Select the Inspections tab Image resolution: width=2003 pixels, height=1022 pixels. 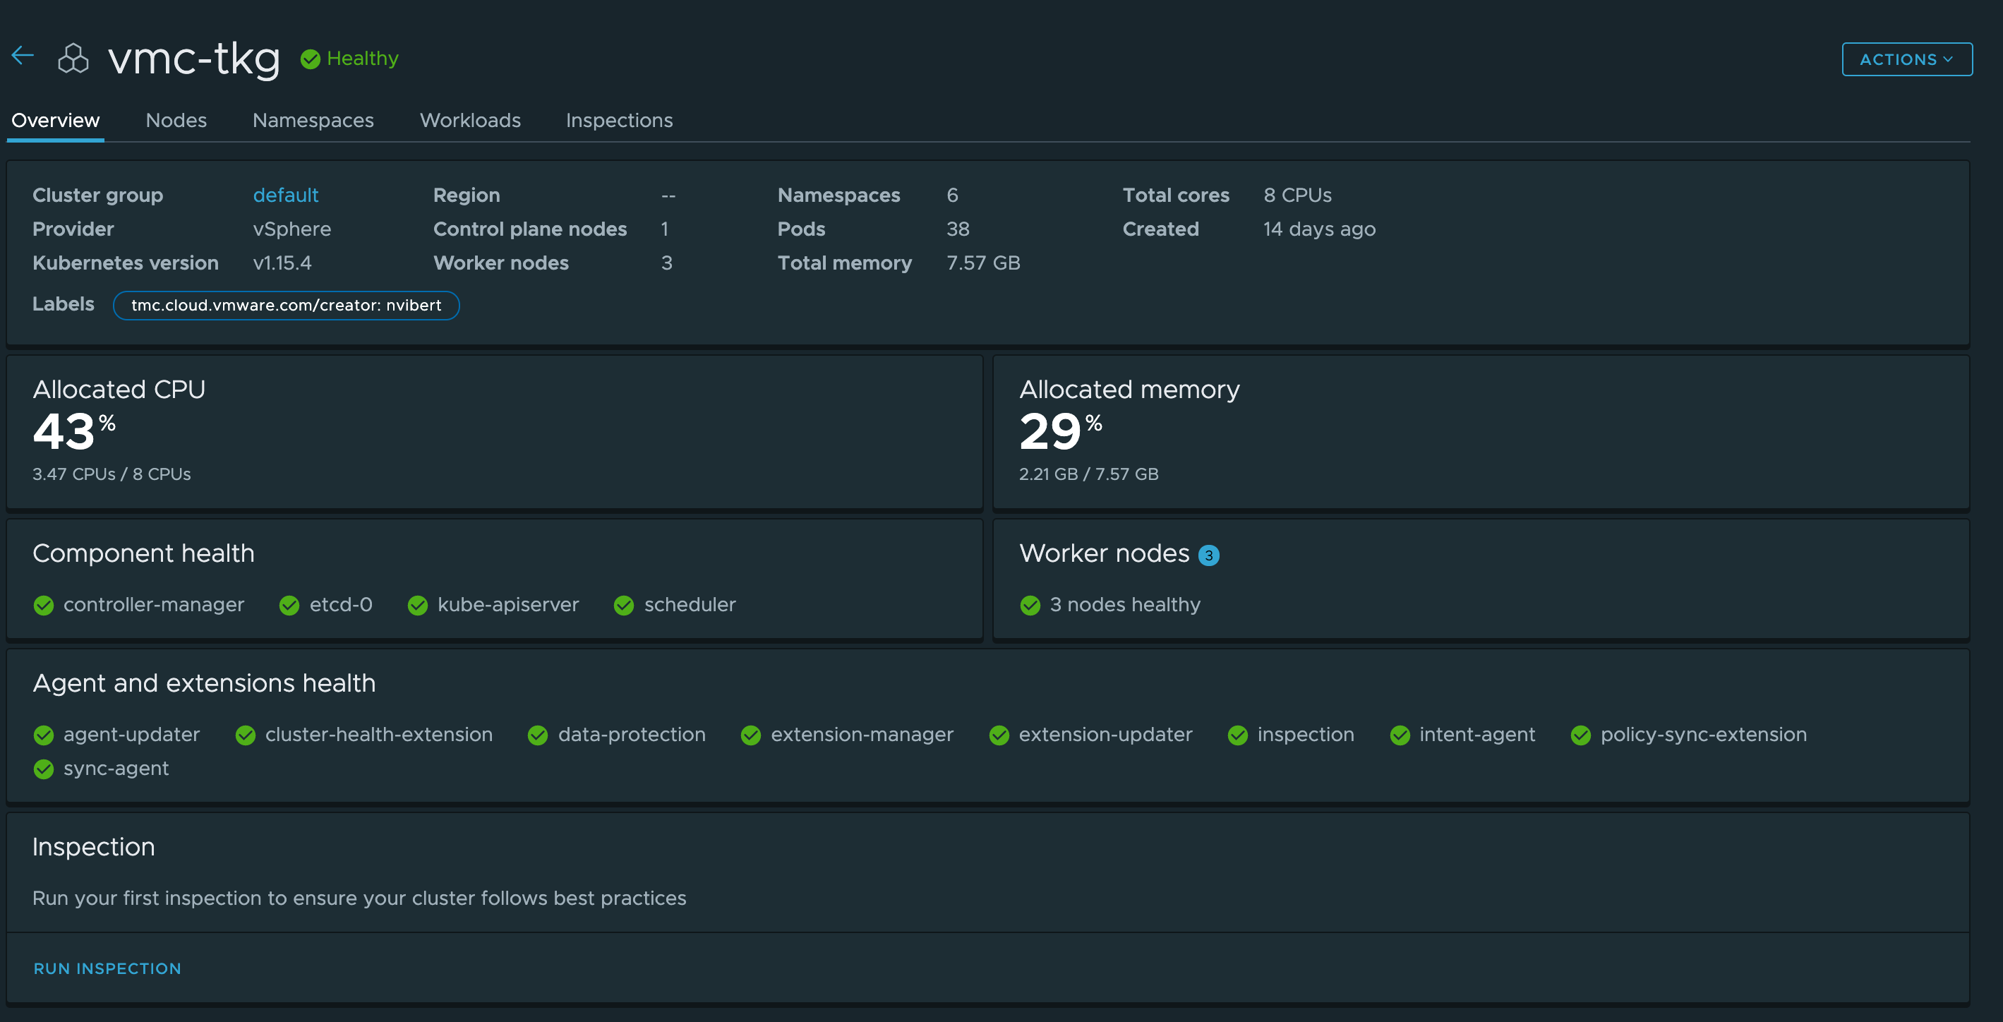coord(619,121)
